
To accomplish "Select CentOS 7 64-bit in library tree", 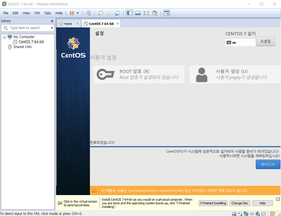I will point(31,42).
